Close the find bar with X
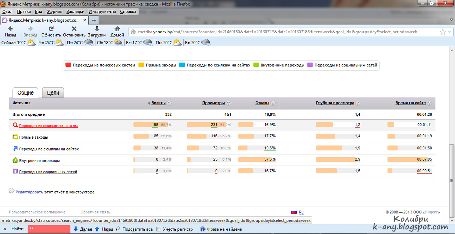 point(5,229)
